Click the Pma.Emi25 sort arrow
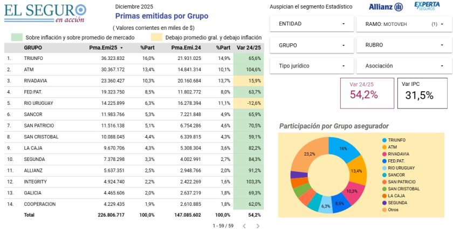The height and width of the screenshot is (229, 453). 122,48
